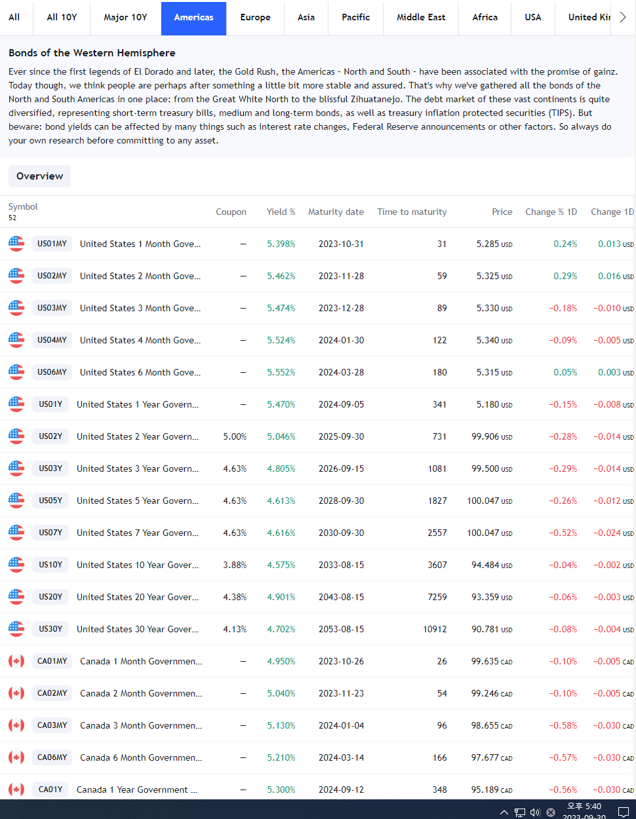This screenshot has height=819, width=636.
Task: Open the CA06MY symbol link
Action: (52, 757)
